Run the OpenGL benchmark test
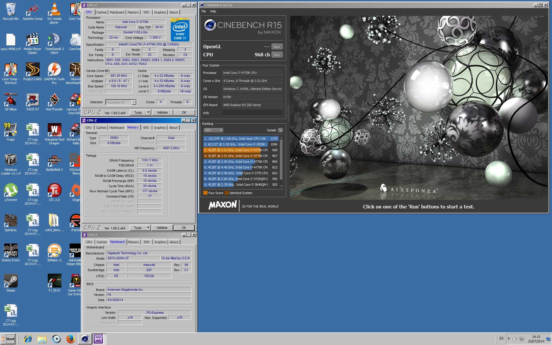 click(x=277, y=47)
